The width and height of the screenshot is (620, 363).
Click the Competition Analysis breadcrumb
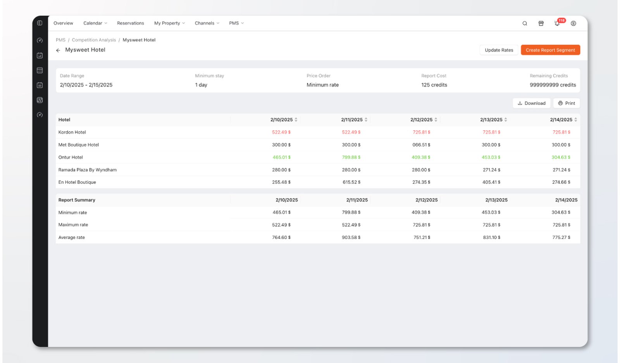click(94, 40)
